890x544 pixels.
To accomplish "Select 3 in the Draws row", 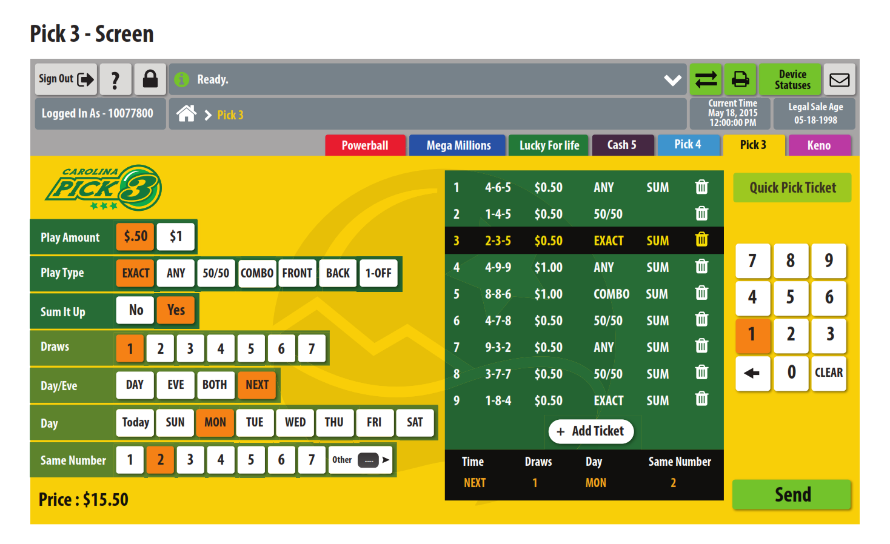I will tap(190, 348).
